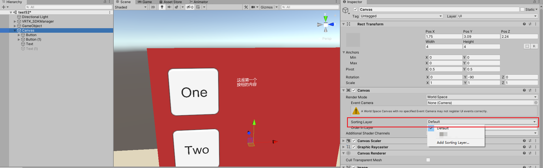Click the GameObject icon picker cube in Inspector
The width and height of the screenshot is (543, 168).
click(x=346, y=10)
